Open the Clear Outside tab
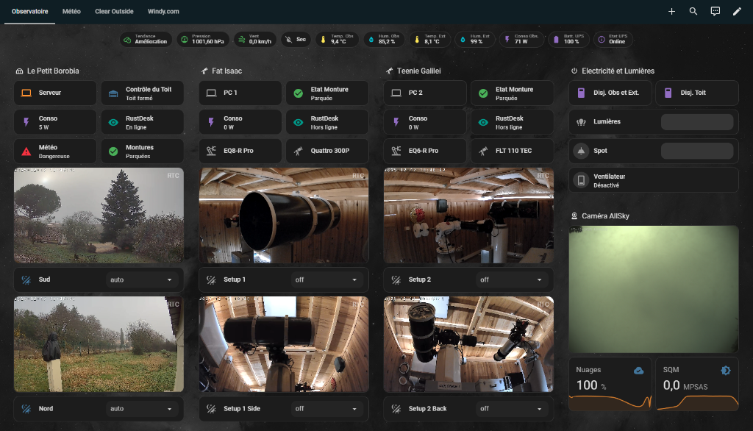753x431 pixels. (x=114, y=12)
